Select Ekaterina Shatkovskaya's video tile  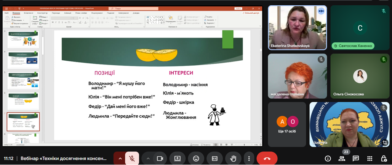[297, 27]
